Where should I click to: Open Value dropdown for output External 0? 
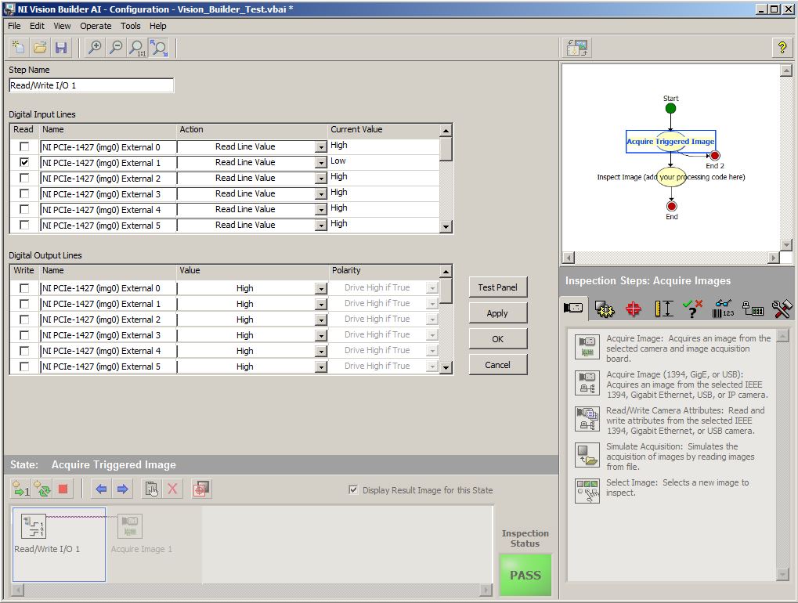(x=320, y=288)
